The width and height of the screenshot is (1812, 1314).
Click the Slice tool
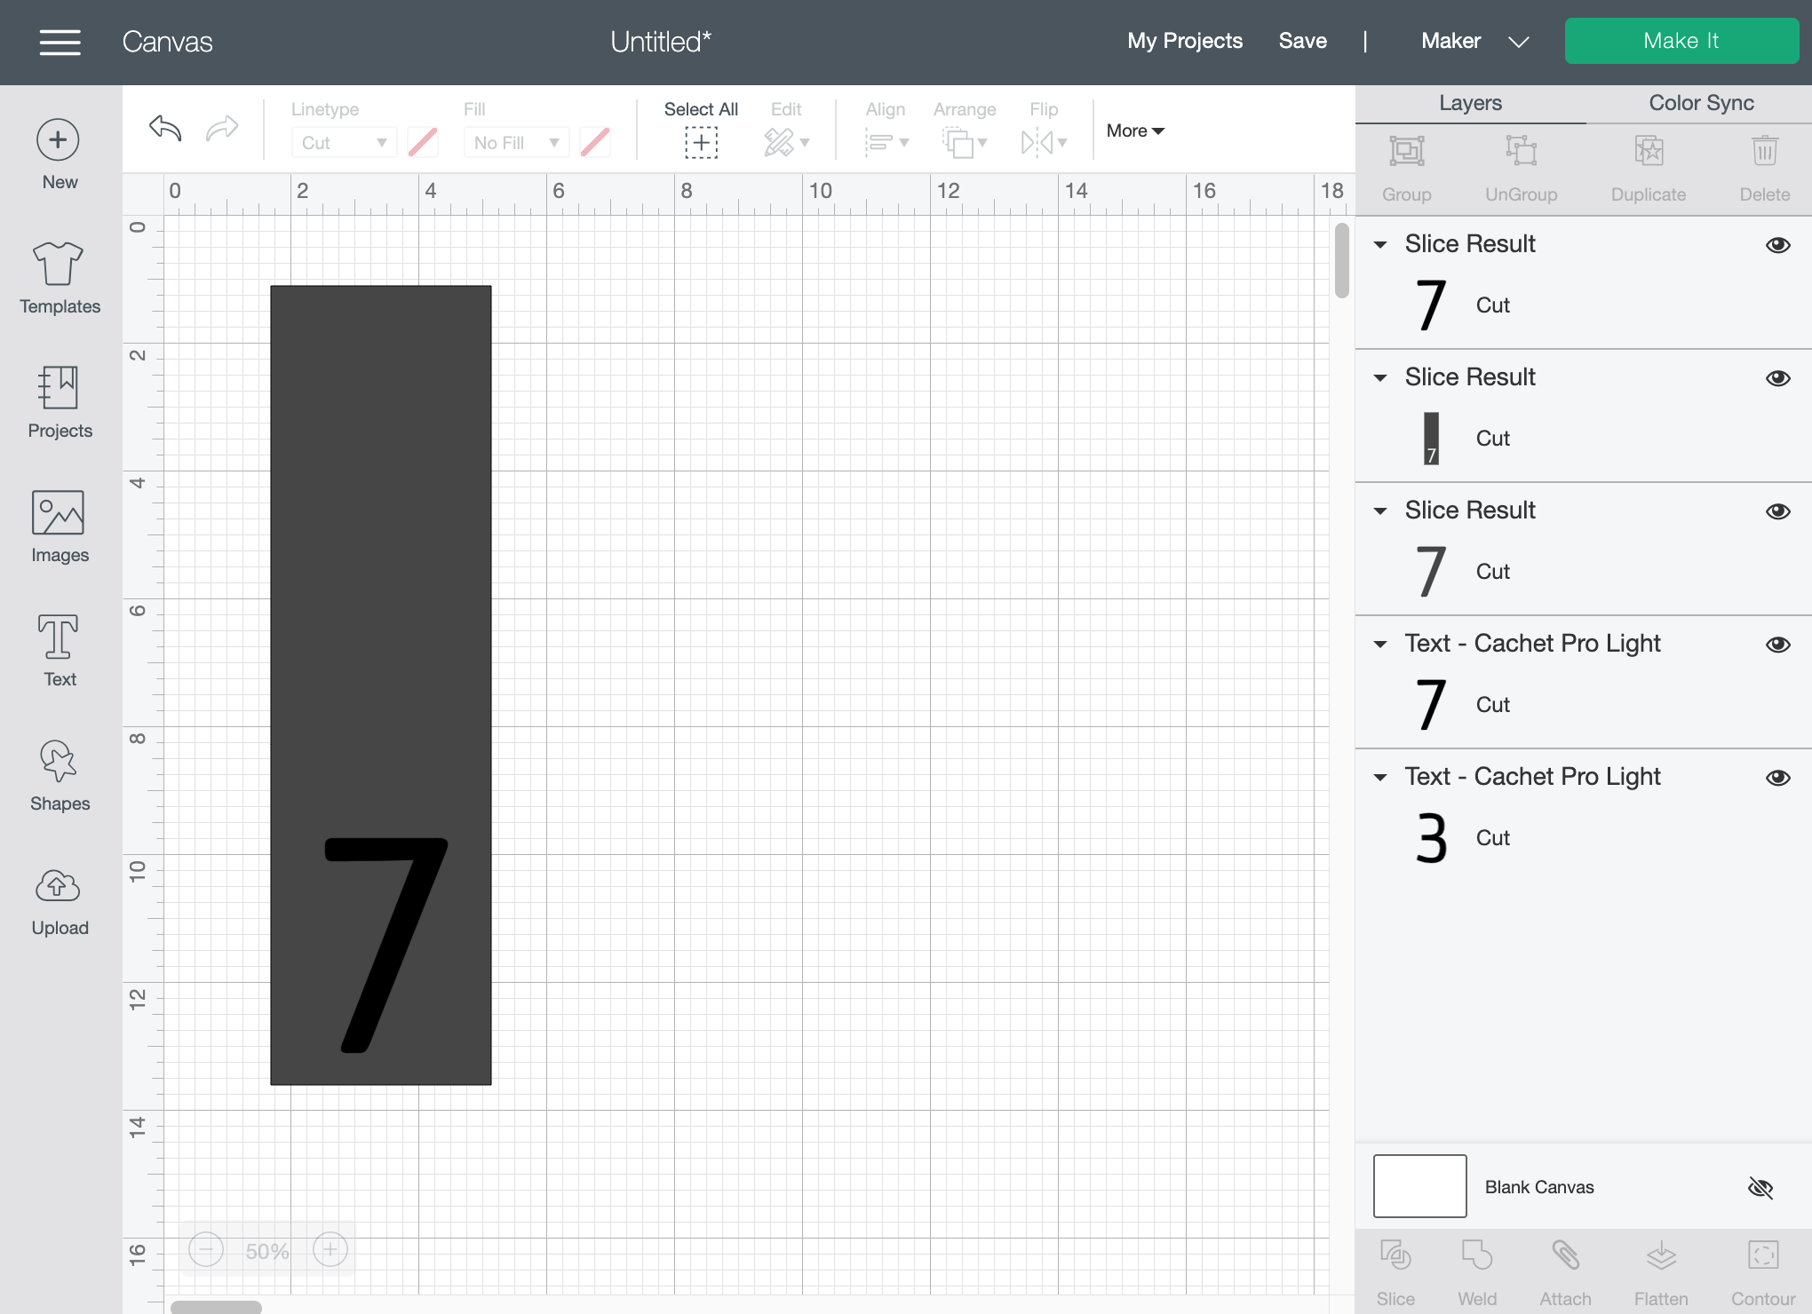coord(1395,1273)
